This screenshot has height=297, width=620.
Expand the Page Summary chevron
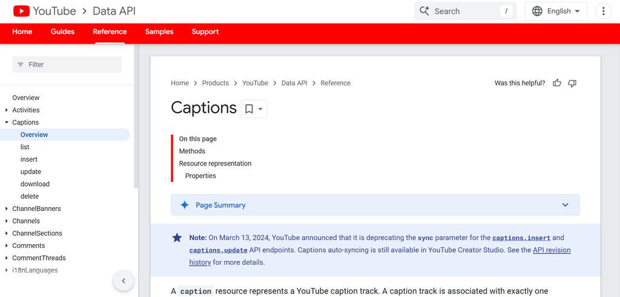pos(566,205)
